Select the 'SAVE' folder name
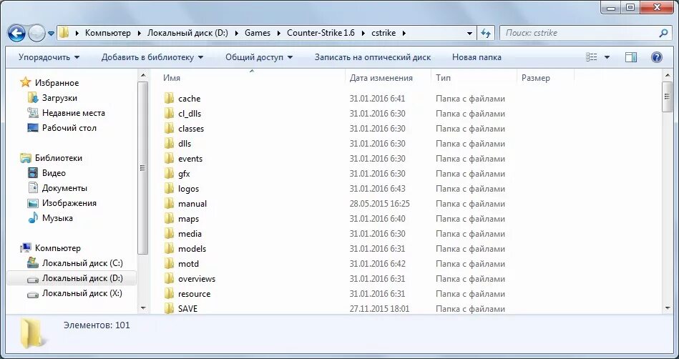The width and height of the screenshot is (679, 359). (x=187, y=309)
